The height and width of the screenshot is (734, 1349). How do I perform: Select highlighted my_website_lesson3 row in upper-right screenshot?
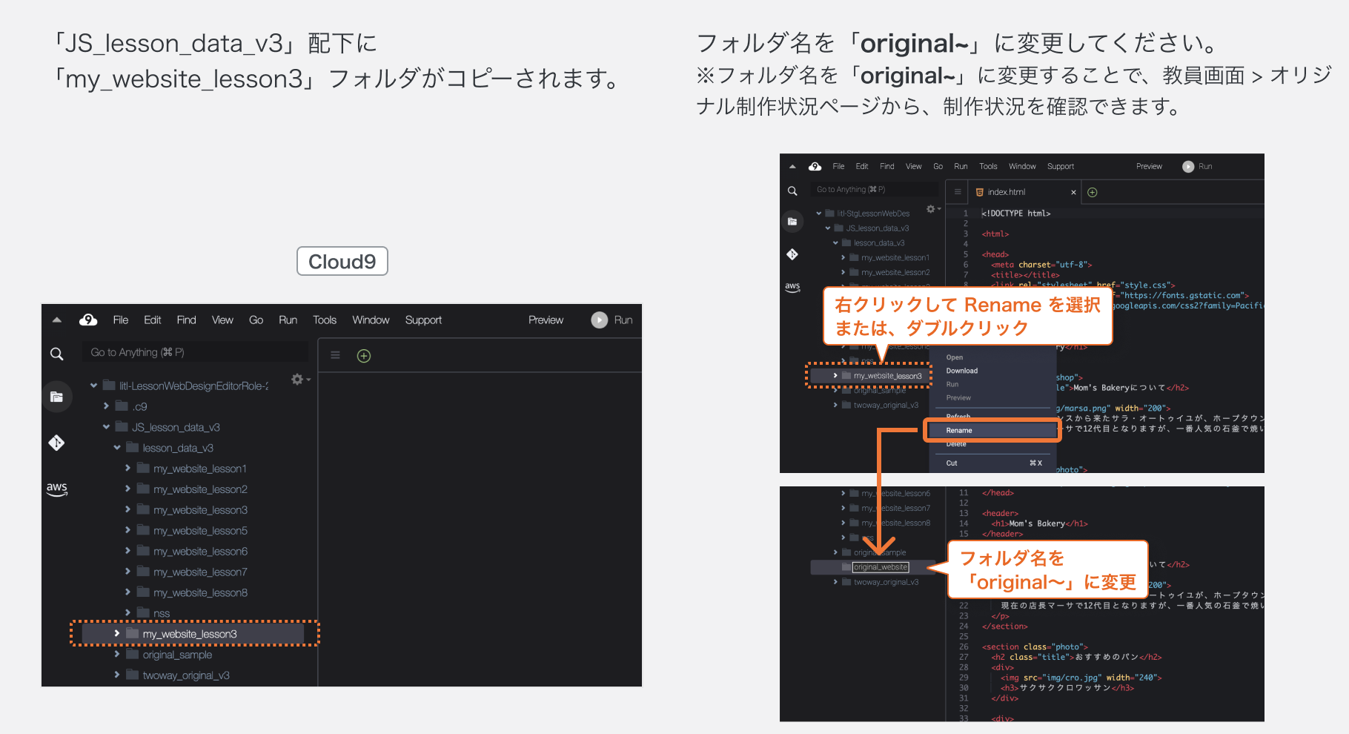coord(869,376)
